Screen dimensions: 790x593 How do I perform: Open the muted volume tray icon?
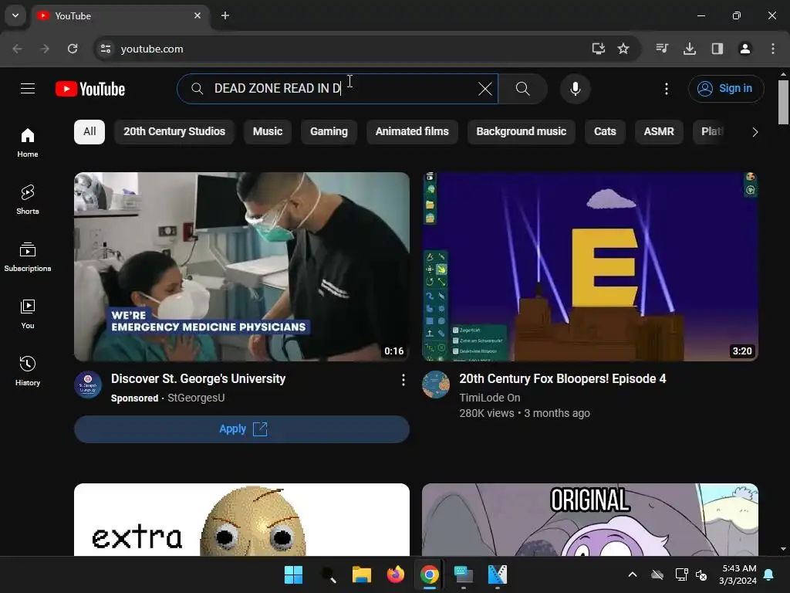pyautogui.click(x=701, y=574)
